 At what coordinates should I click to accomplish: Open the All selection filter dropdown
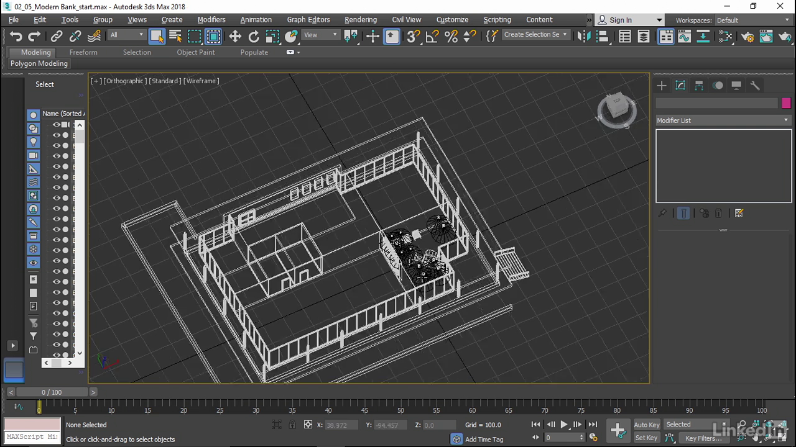[x=127, y=35]
